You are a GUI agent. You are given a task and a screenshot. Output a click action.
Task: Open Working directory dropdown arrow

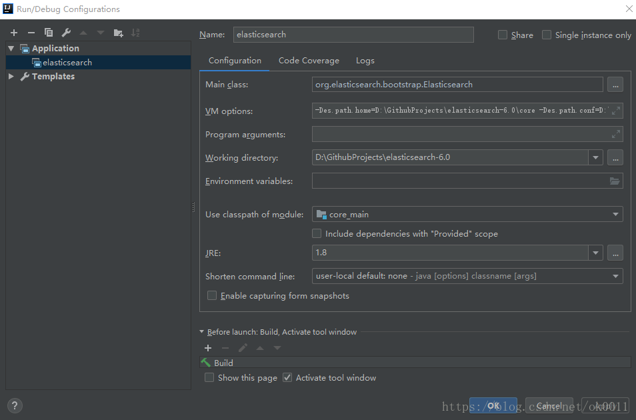(595, 157)
